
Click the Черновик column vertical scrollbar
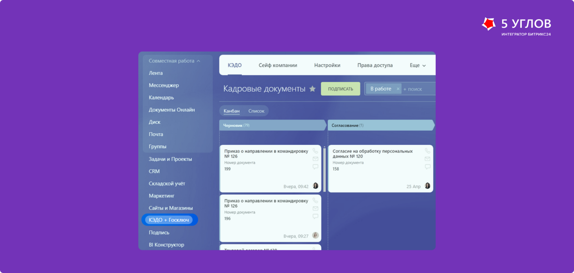coord(325,169)
